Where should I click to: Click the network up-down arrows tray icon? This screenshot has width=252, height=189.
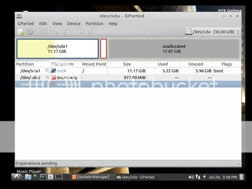coord(198,177)
